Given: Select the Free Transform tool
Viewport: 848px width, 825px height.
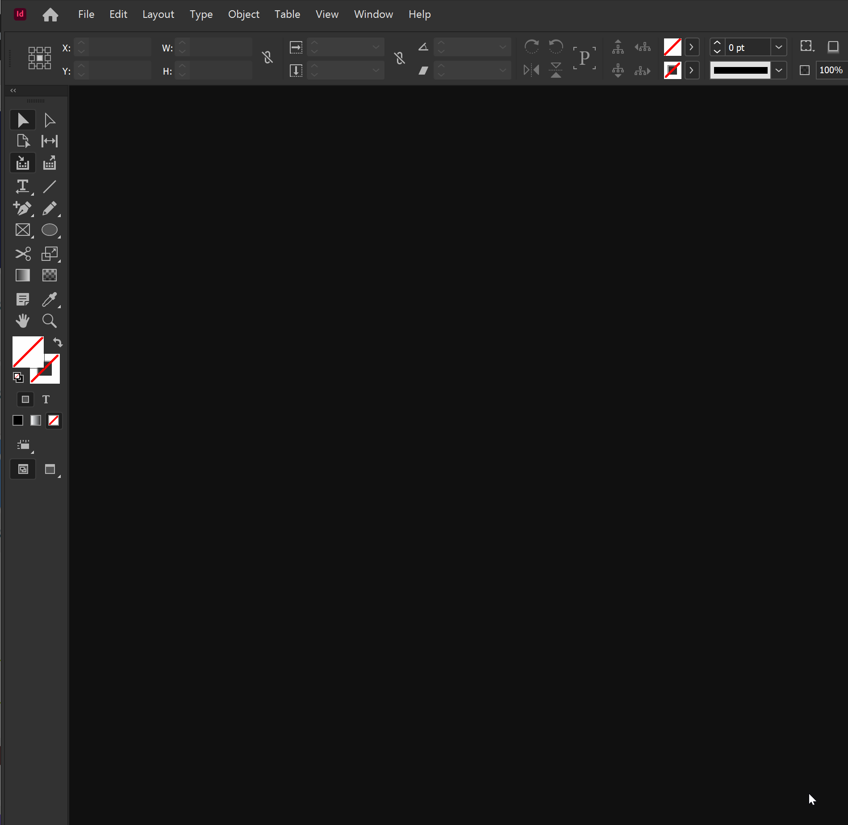Looking at the screenshot, I should coord(50,254).
